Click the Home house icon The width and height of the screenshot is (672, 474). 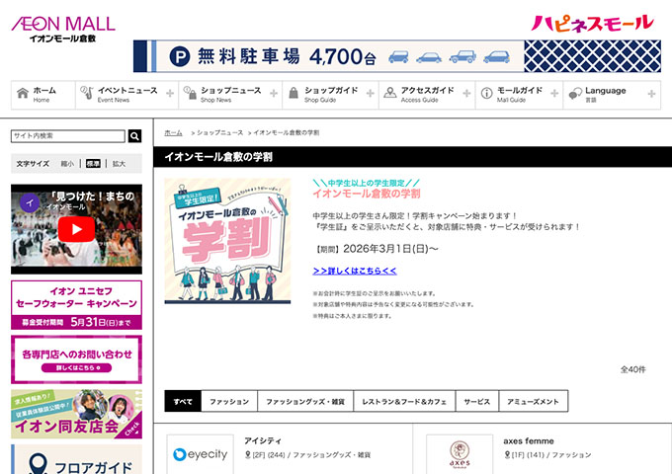[22, 95]
